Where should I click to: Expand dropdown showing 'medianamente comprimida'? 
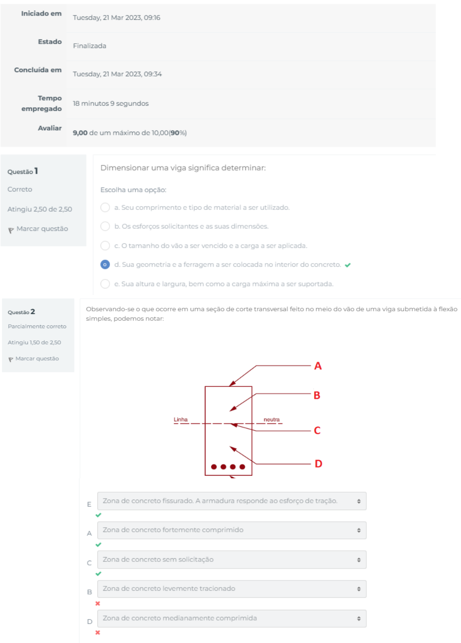coord(231,618)
